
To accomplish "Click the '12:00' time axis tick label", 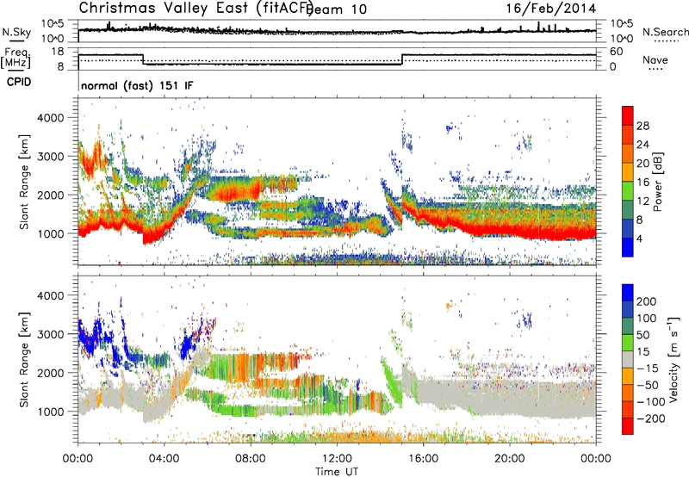I will click(337, 459).
